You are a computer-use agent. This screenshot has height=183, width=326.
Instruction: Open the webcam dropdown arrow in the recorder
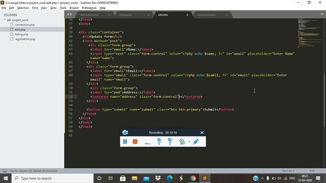189,142
